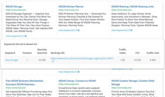Open the IKEA® Storage ad title link
Image resolution: width=165 pixels, height=97 pixels.
point(14,7)
